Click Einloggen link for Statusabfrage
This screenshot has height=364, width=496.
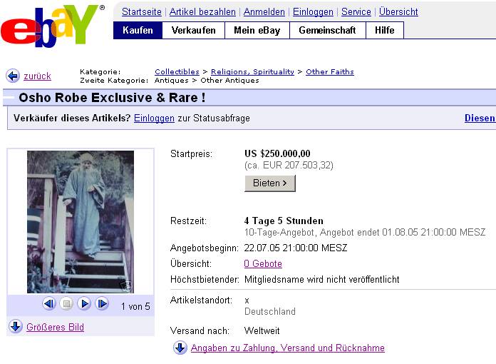(x=154, y=118)
